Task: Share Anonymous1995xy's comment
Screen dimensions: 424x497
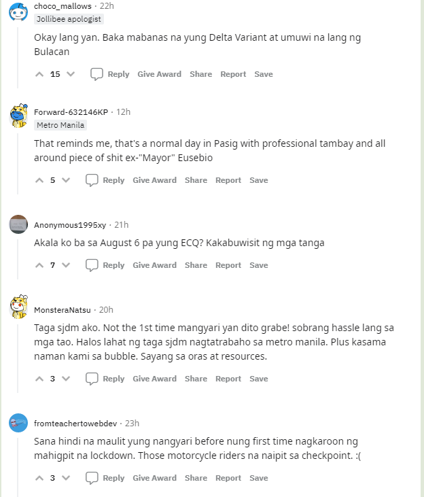Action: click(196, 265)
